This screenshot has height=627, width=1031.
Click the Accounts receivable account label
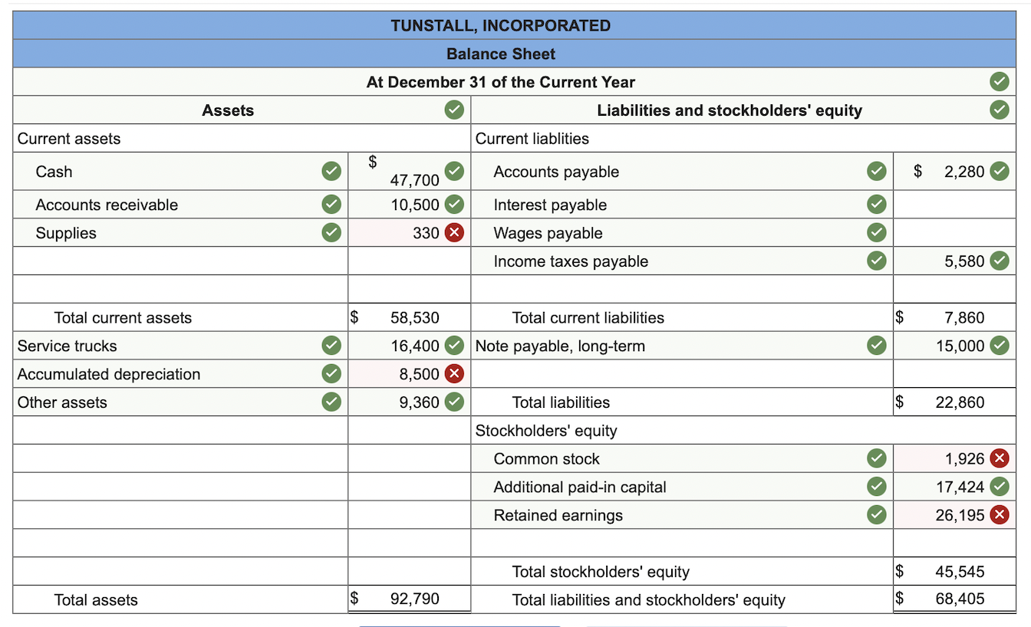[107, 205]
